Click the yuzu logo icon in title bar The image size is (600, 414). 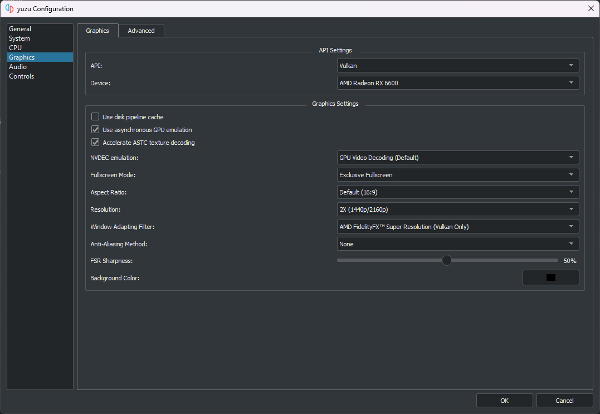pyautogui.click(x=9, y=8)
